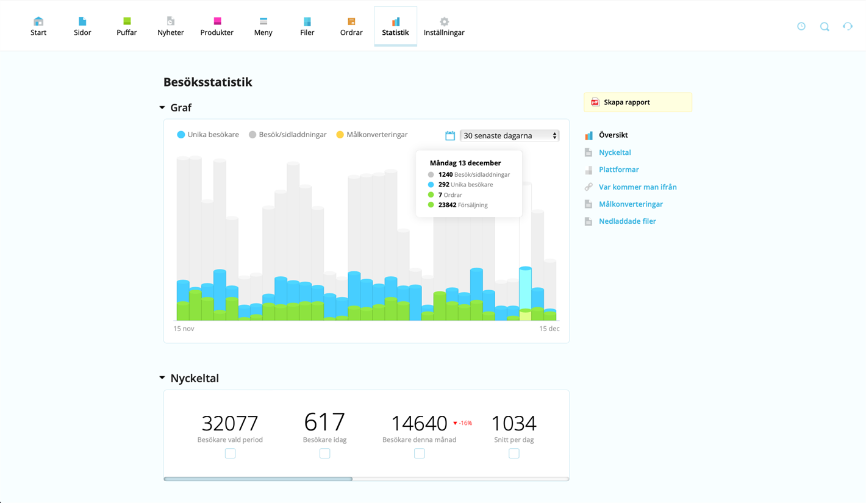Click the calendar icon beside period dropdown
Image resolution: width=866 pixels, height=503 pixels.
tap(450, 135)
